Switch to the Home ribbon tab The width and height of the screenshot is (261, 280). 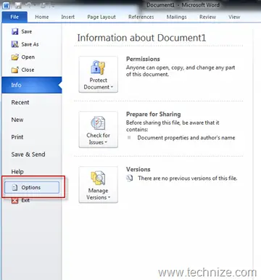(x=42, y=17)
